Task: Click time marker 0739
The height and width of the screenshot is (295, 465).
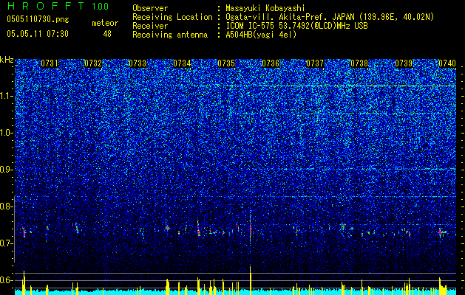Action: tap(404, 63)
